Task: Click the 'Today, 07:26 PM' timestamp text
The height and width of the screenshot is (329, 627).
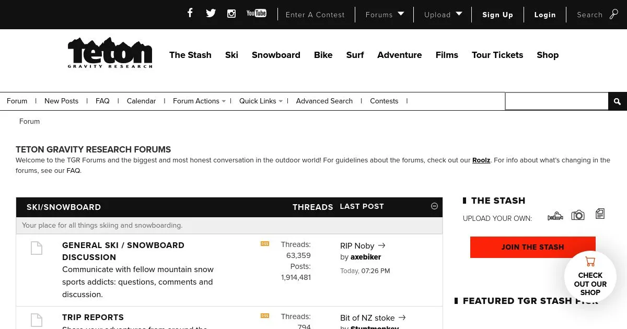Action: tap(365, 271)
